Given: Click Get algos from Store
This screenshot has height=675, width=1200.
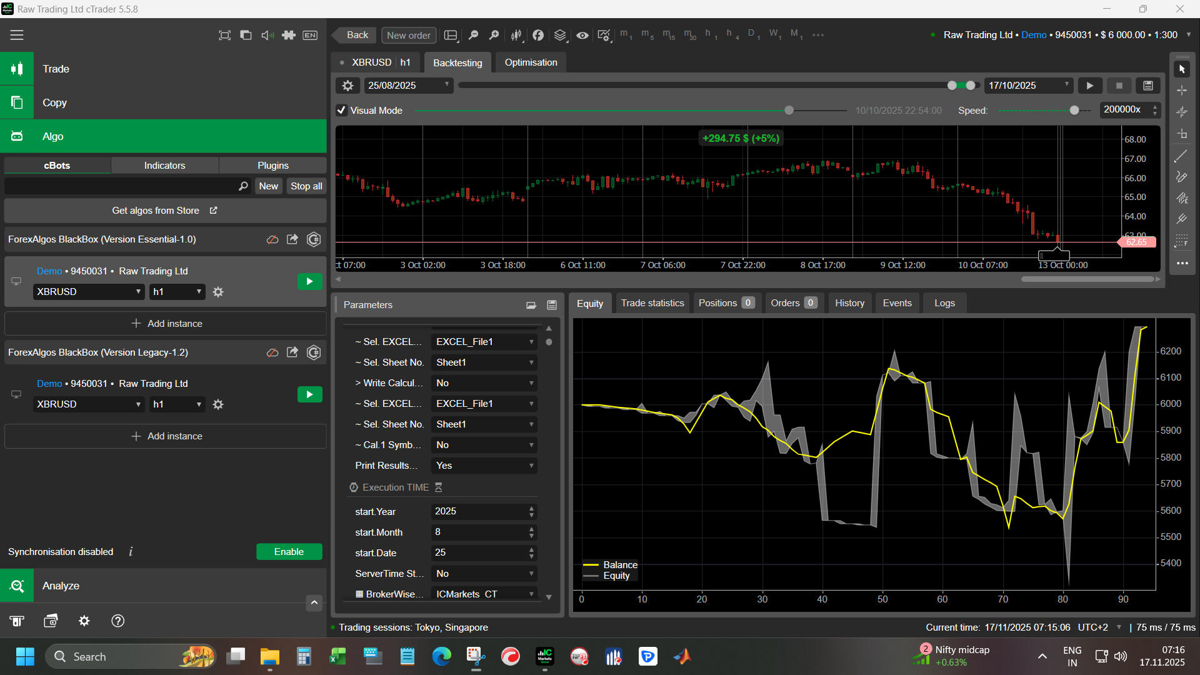Looking at the screenshot, I should coord(165,211).
